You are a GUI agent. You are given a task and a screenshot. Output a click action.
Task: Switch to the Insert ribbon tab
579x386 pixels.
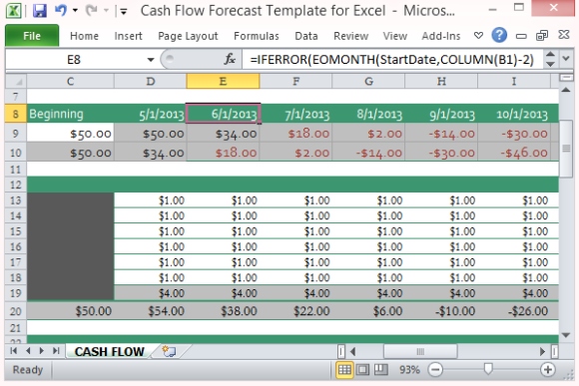[x=128, y=36]
